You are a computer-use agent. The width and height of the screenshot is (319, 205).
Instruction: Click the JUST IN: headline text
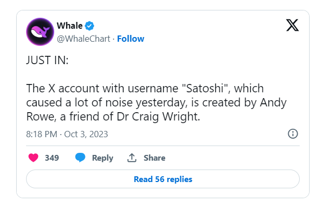[47, 60]
